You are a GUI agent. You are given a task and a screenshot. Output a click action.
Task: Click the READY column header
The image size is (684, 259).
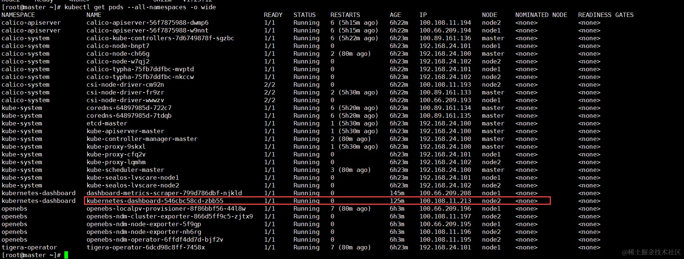(273, 15)
